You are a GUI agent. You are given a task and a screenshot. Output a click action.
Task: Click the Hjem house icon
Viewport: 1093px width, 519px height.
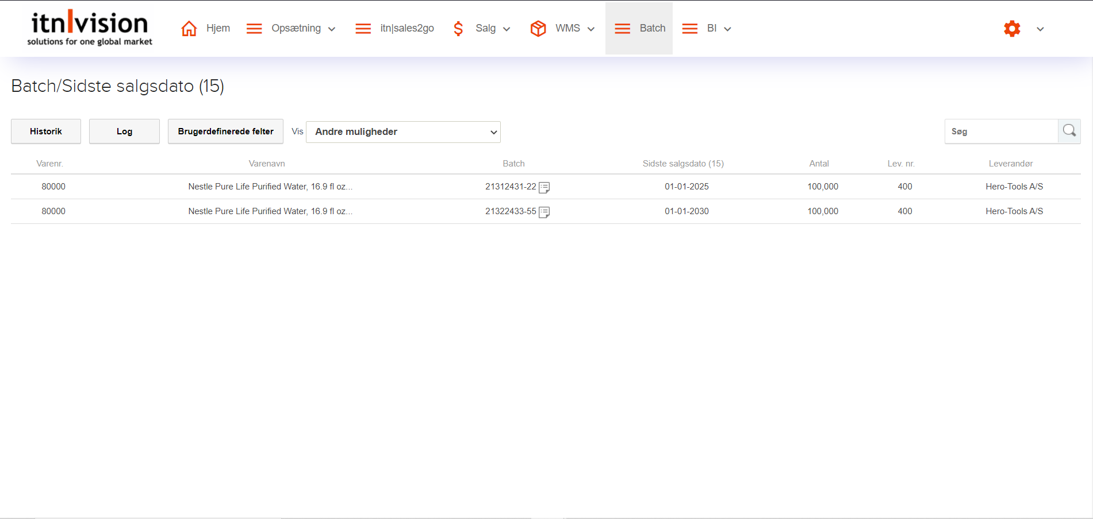coord(189,28)
